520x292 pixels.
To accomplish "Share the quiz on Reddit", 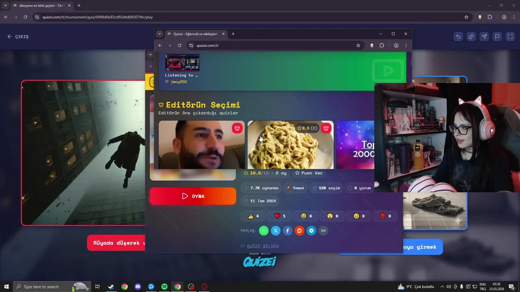I will (x=299, y=231).
